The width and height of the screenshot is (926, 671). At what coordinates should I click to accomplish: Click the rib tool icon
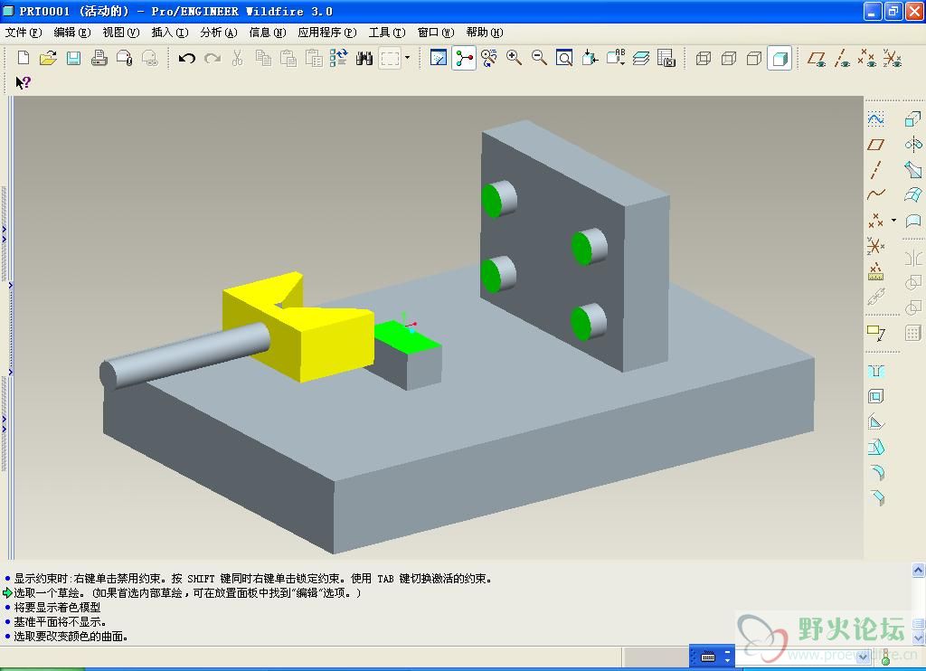point(875,421)
